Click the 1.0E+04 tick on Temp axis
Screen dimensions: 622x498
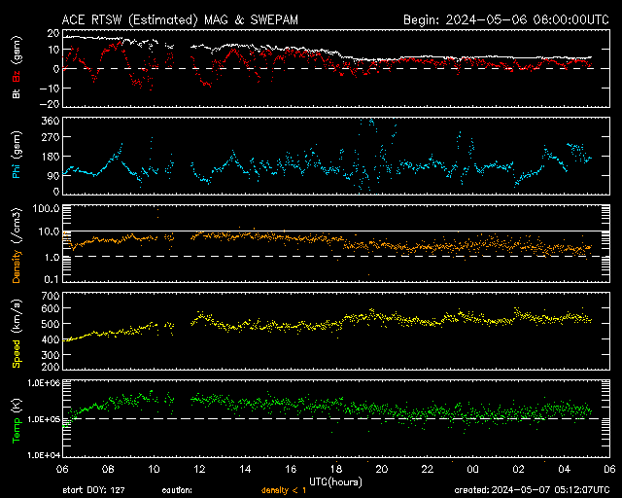click(44, 455)
